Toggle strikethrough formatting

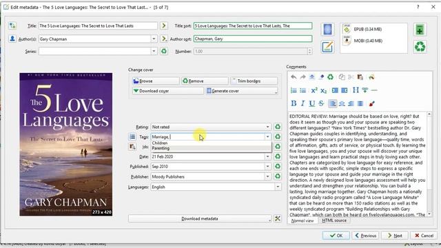point(321,103)
